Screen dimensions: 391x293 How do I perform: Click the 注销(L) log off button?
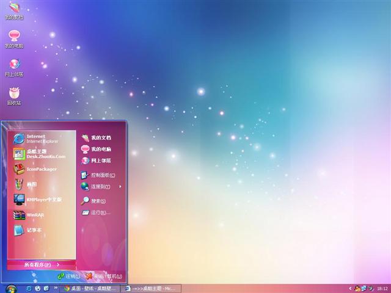click(69, 276)
